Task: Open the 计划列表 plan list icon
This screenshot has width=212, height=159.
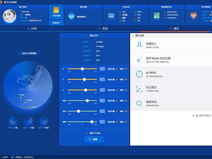Action: tap(56, 10)
